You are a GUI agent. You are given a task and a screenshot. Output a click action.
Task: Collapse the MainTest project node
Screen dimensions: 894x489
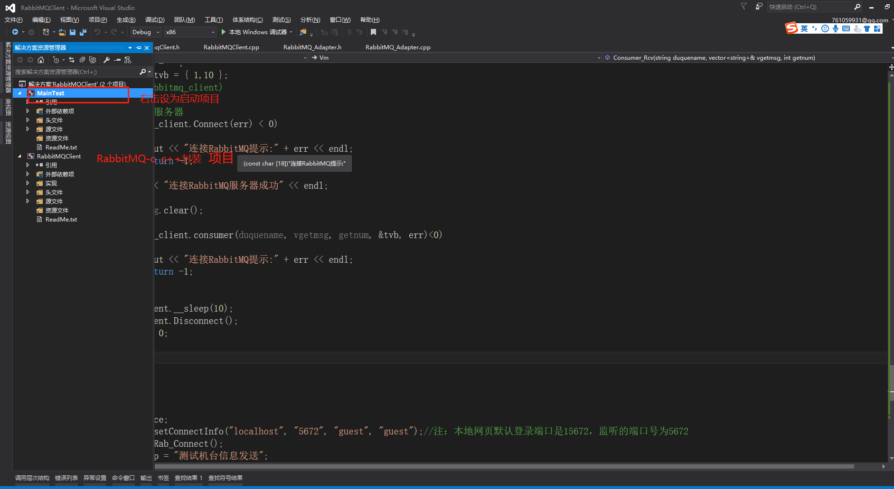click(x=19, y=93)
